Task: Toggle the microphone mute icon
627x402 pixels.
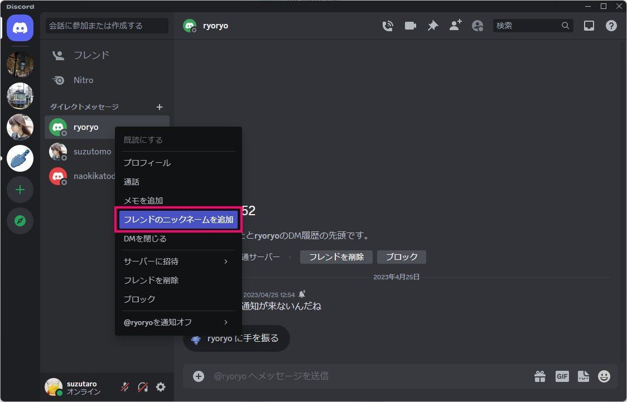Action: 125,387
